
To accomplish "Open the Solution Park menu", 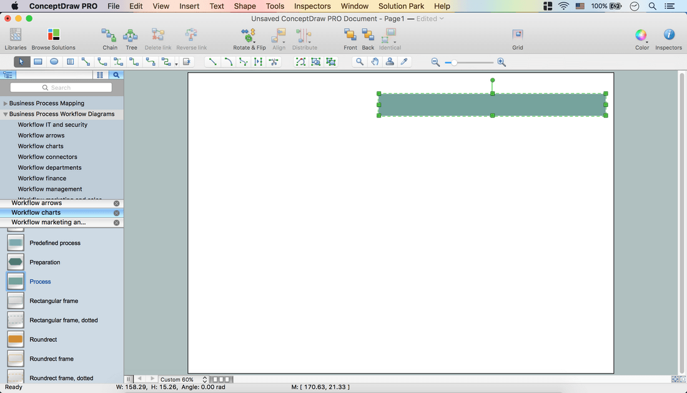I will pos(402,6).
